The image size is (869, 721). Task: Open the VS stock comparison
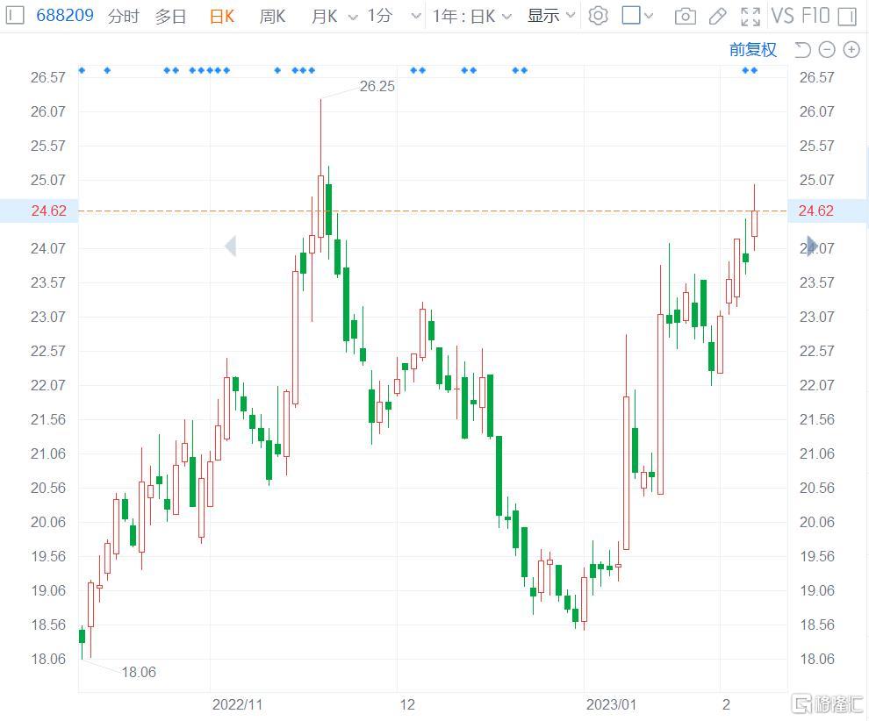click(x=782, y=16)
